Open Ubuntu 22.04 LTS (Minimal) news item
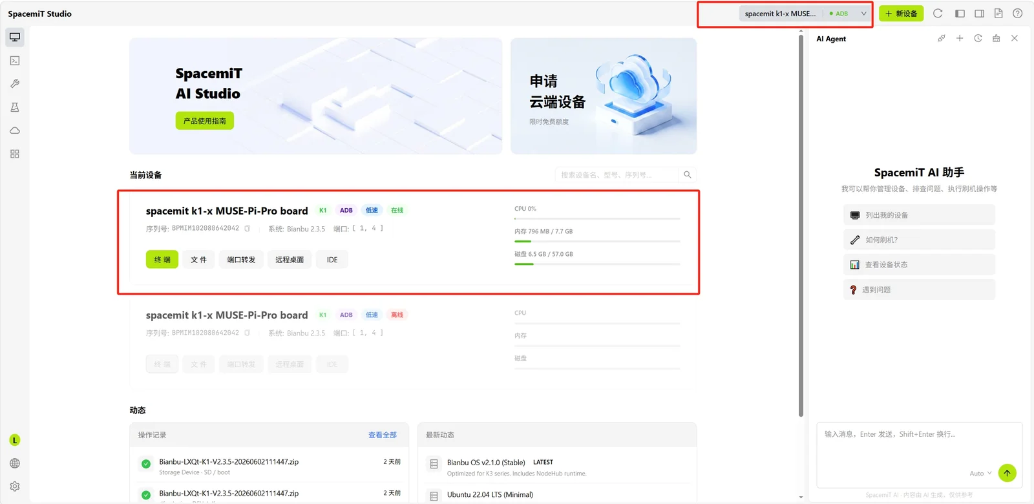 pyautogui.click(x=490, y=495)
